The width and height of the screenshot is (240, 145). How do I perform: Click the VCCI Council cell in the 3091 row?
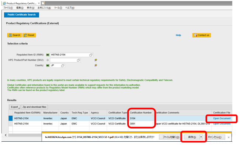(x=98, y=124)
